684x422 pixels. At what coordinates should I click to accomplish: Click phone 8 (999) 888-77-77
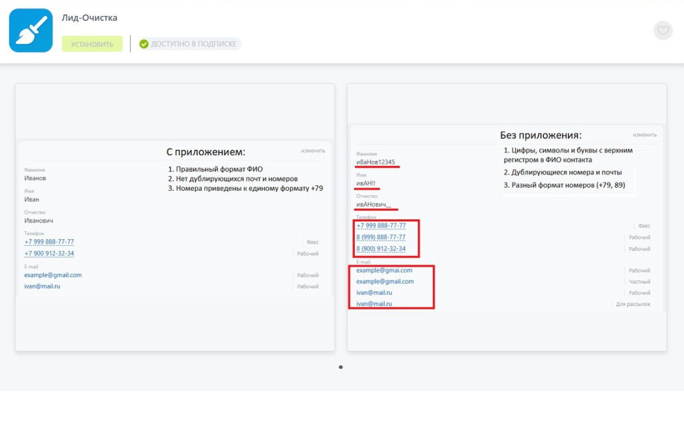[x=381, y=237]
